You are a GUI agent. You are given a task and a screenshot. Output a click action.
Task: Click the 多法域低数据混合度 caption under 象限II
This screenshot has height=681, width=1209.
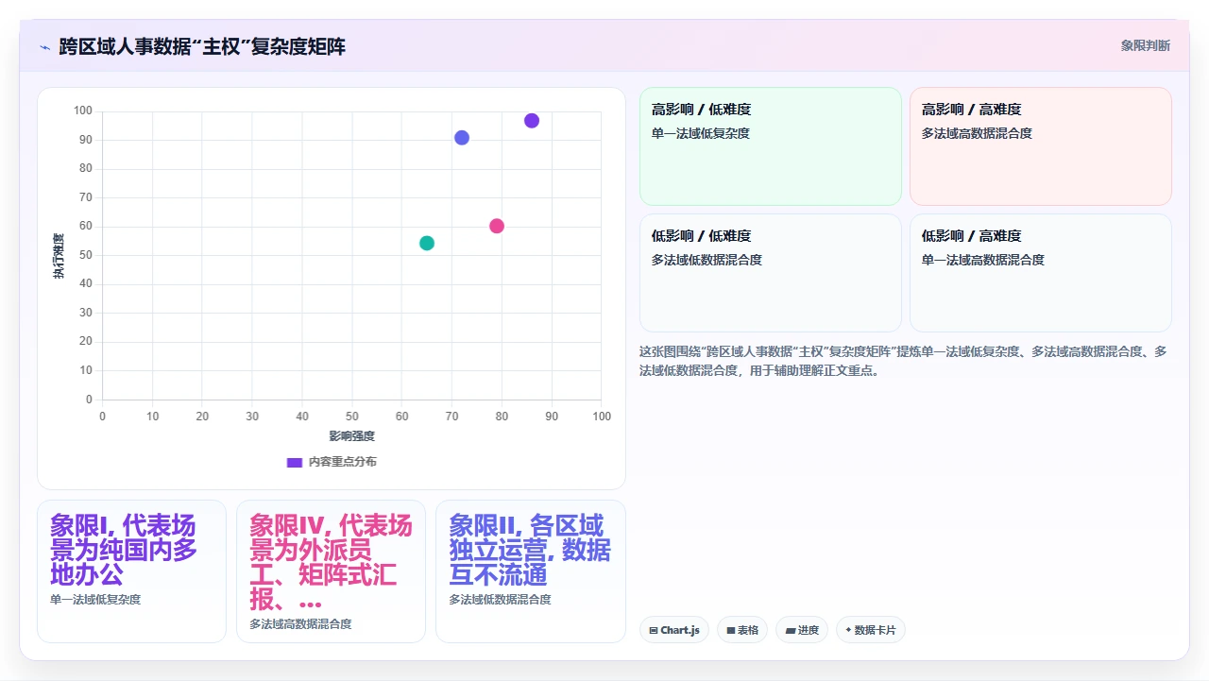501,600
